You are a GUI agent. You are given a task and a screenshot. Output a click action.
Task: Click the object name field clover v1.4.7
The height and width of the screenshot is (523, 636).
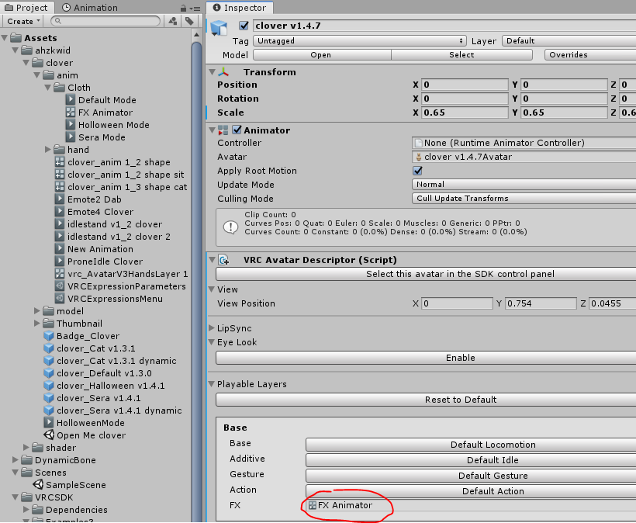444,26
